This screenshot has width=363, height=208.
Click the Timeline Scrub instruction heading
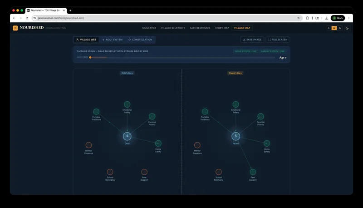[112, 51]
